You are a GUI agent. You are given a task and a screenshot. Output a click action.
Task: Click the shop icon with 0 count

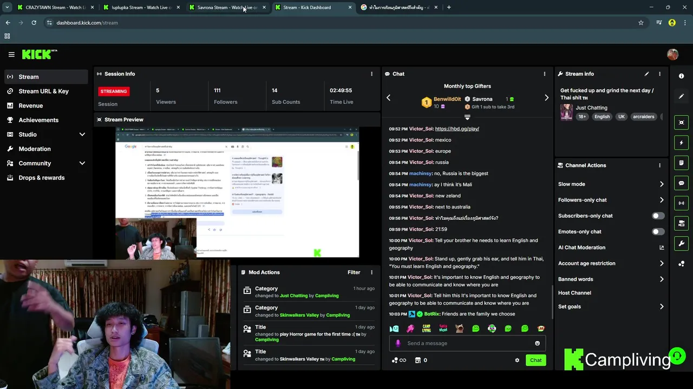point(421,360)
